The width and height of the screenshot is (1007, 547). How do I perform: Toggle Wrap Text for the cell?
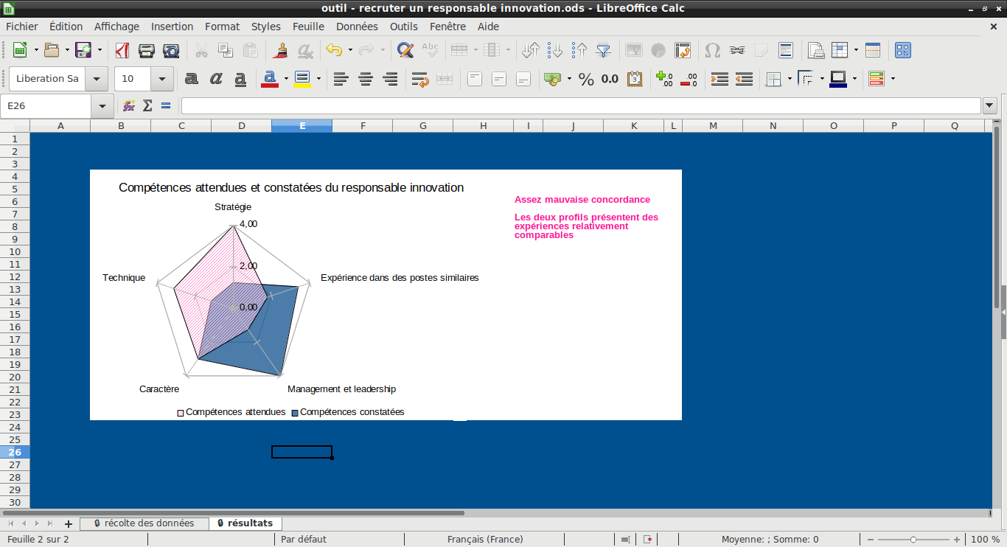tap(419, 79)
